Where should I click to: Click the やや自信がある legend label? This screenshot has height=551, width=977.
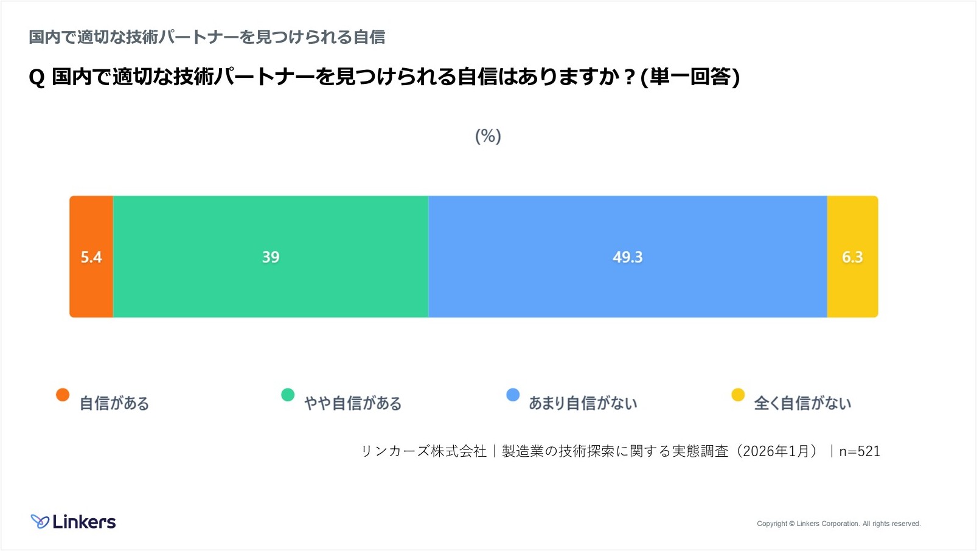(x=353, y=403)
